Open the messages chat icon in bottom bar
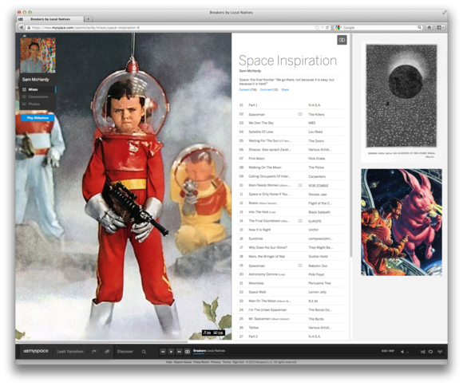 click(x=107, y=352)
